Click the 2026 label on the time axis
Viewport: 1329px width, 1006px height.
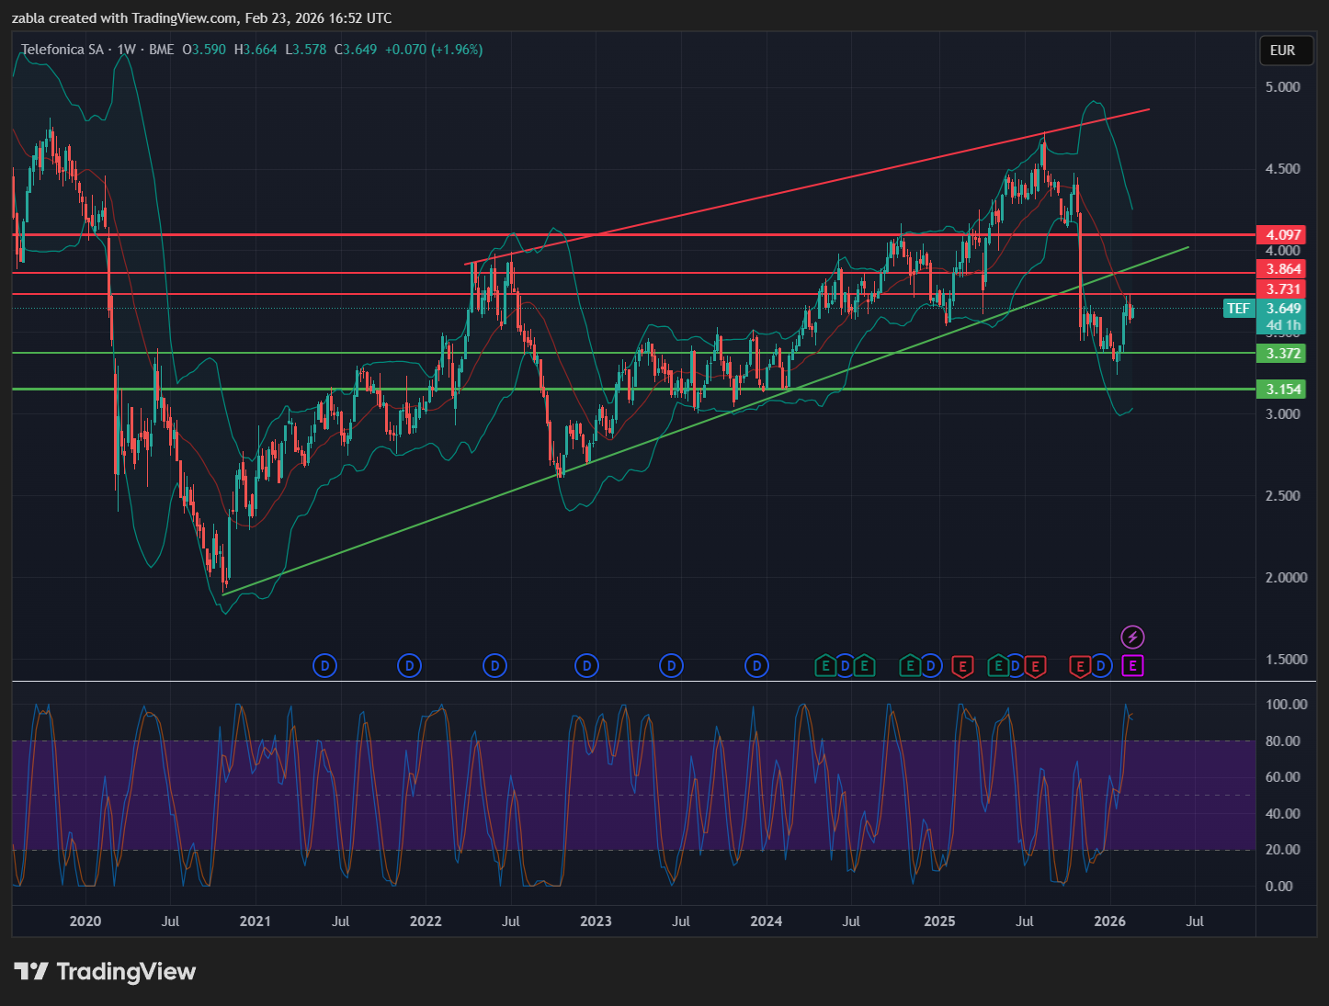tap(1109, 921)
